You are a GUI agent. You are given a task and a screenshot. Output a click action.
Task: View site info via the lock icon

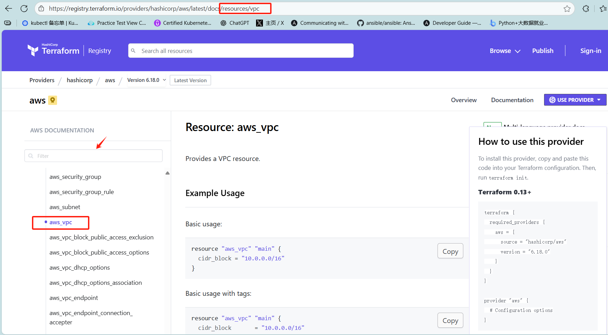coord(41,9)
